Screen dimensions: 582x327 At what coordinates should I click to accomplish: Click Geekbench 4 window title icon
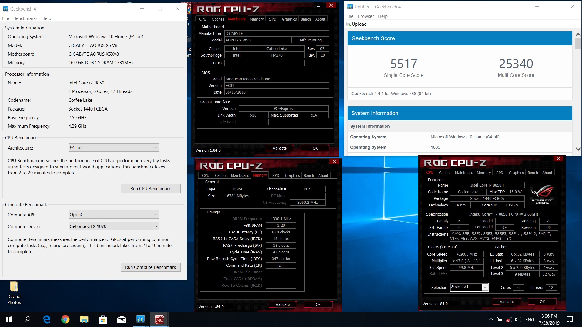point(6,9)
